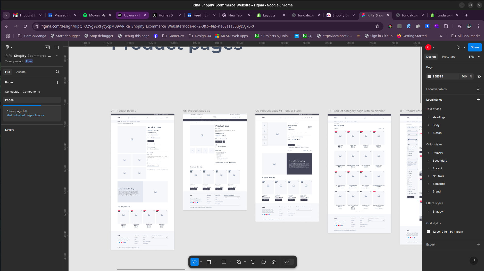The height and width of the screenshot is (271, 484).
Task: Select the Pen tool
Action: tap(239, 262)
